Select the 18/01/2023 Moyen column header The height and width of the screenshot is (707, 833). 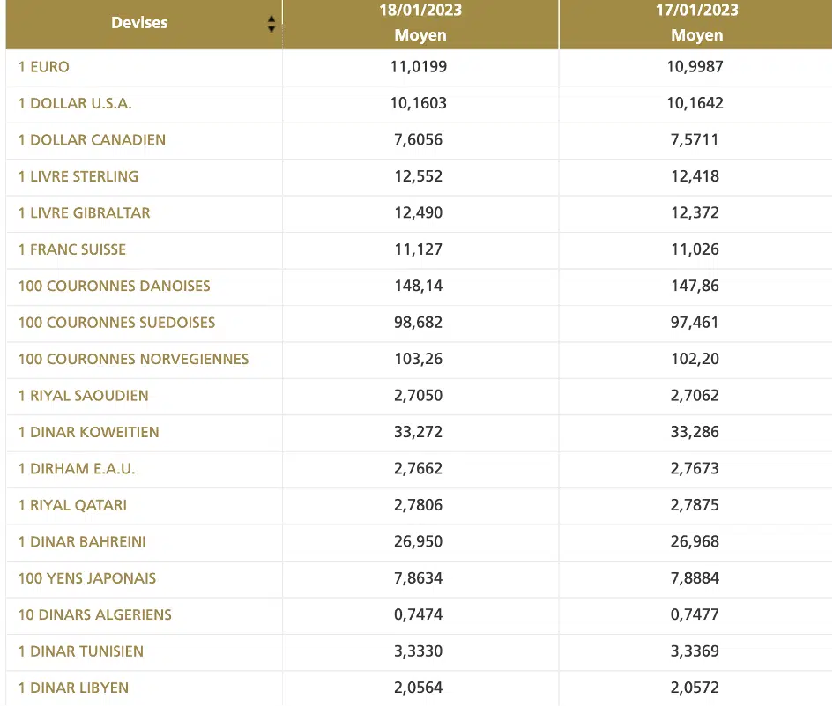(x=420, y=23)
